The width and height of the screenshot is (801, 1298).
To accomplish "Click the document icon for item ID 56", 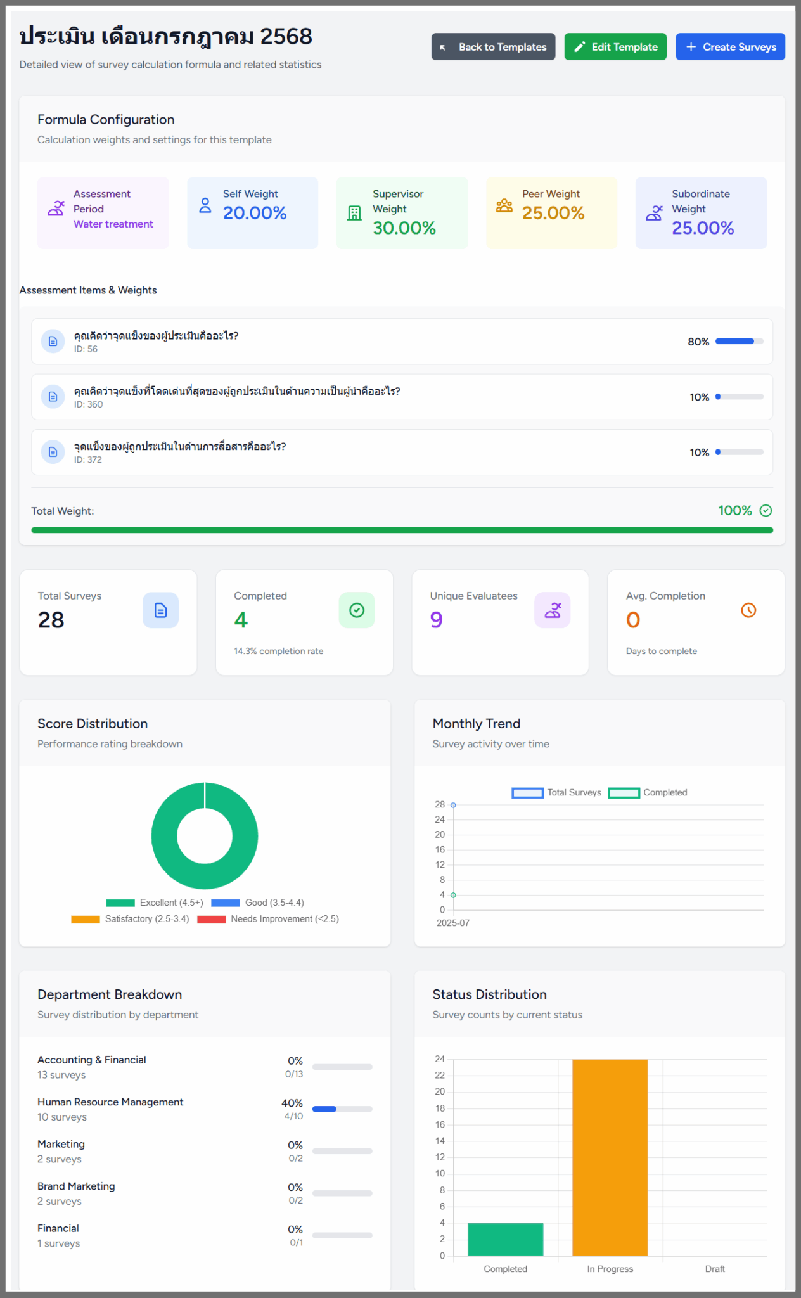I will tap(53, 342).
